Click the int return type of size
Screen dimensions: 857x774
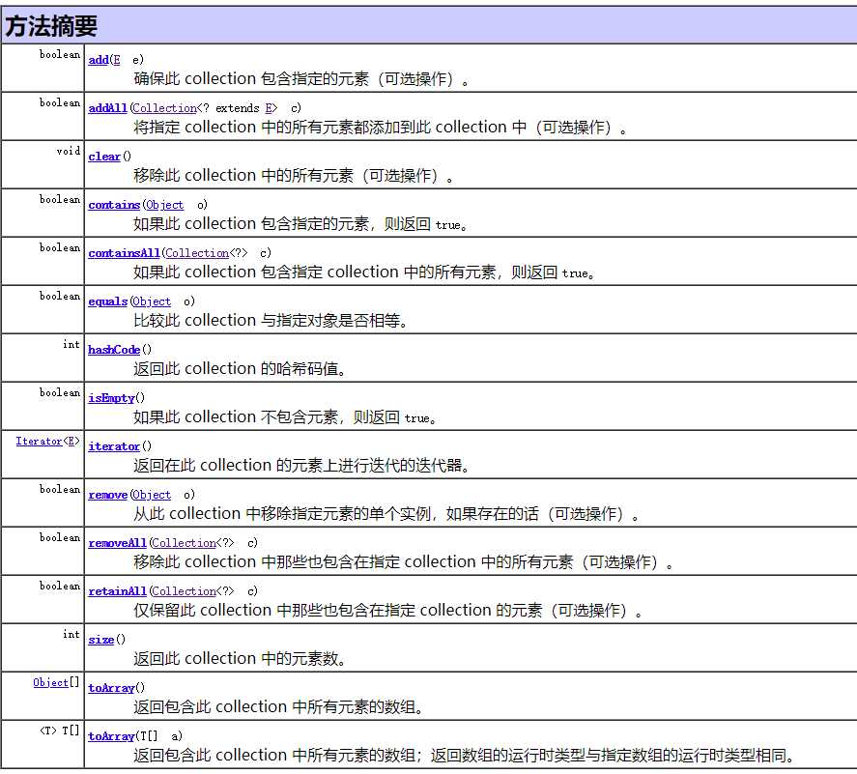coord(71,634)
